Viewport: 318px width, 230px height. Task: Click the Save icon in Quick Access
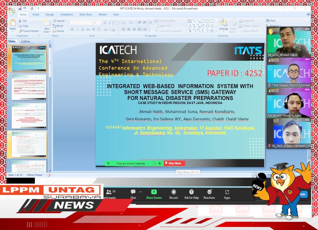tap(20, 8)
